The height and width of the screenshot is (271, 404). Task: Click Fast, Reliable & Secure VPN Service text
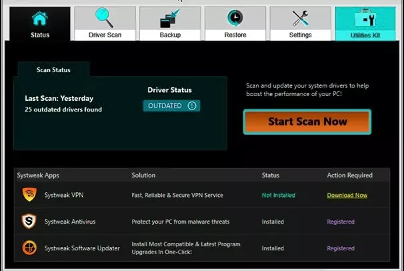tap(177, 195)
